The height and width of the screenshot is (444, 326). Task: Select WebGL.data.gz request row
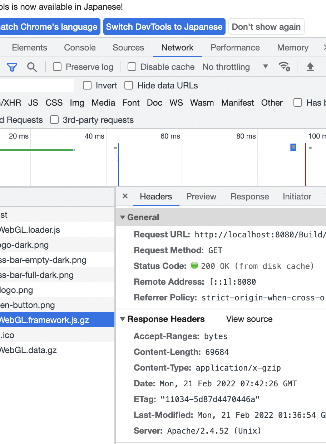coord(57,350)
